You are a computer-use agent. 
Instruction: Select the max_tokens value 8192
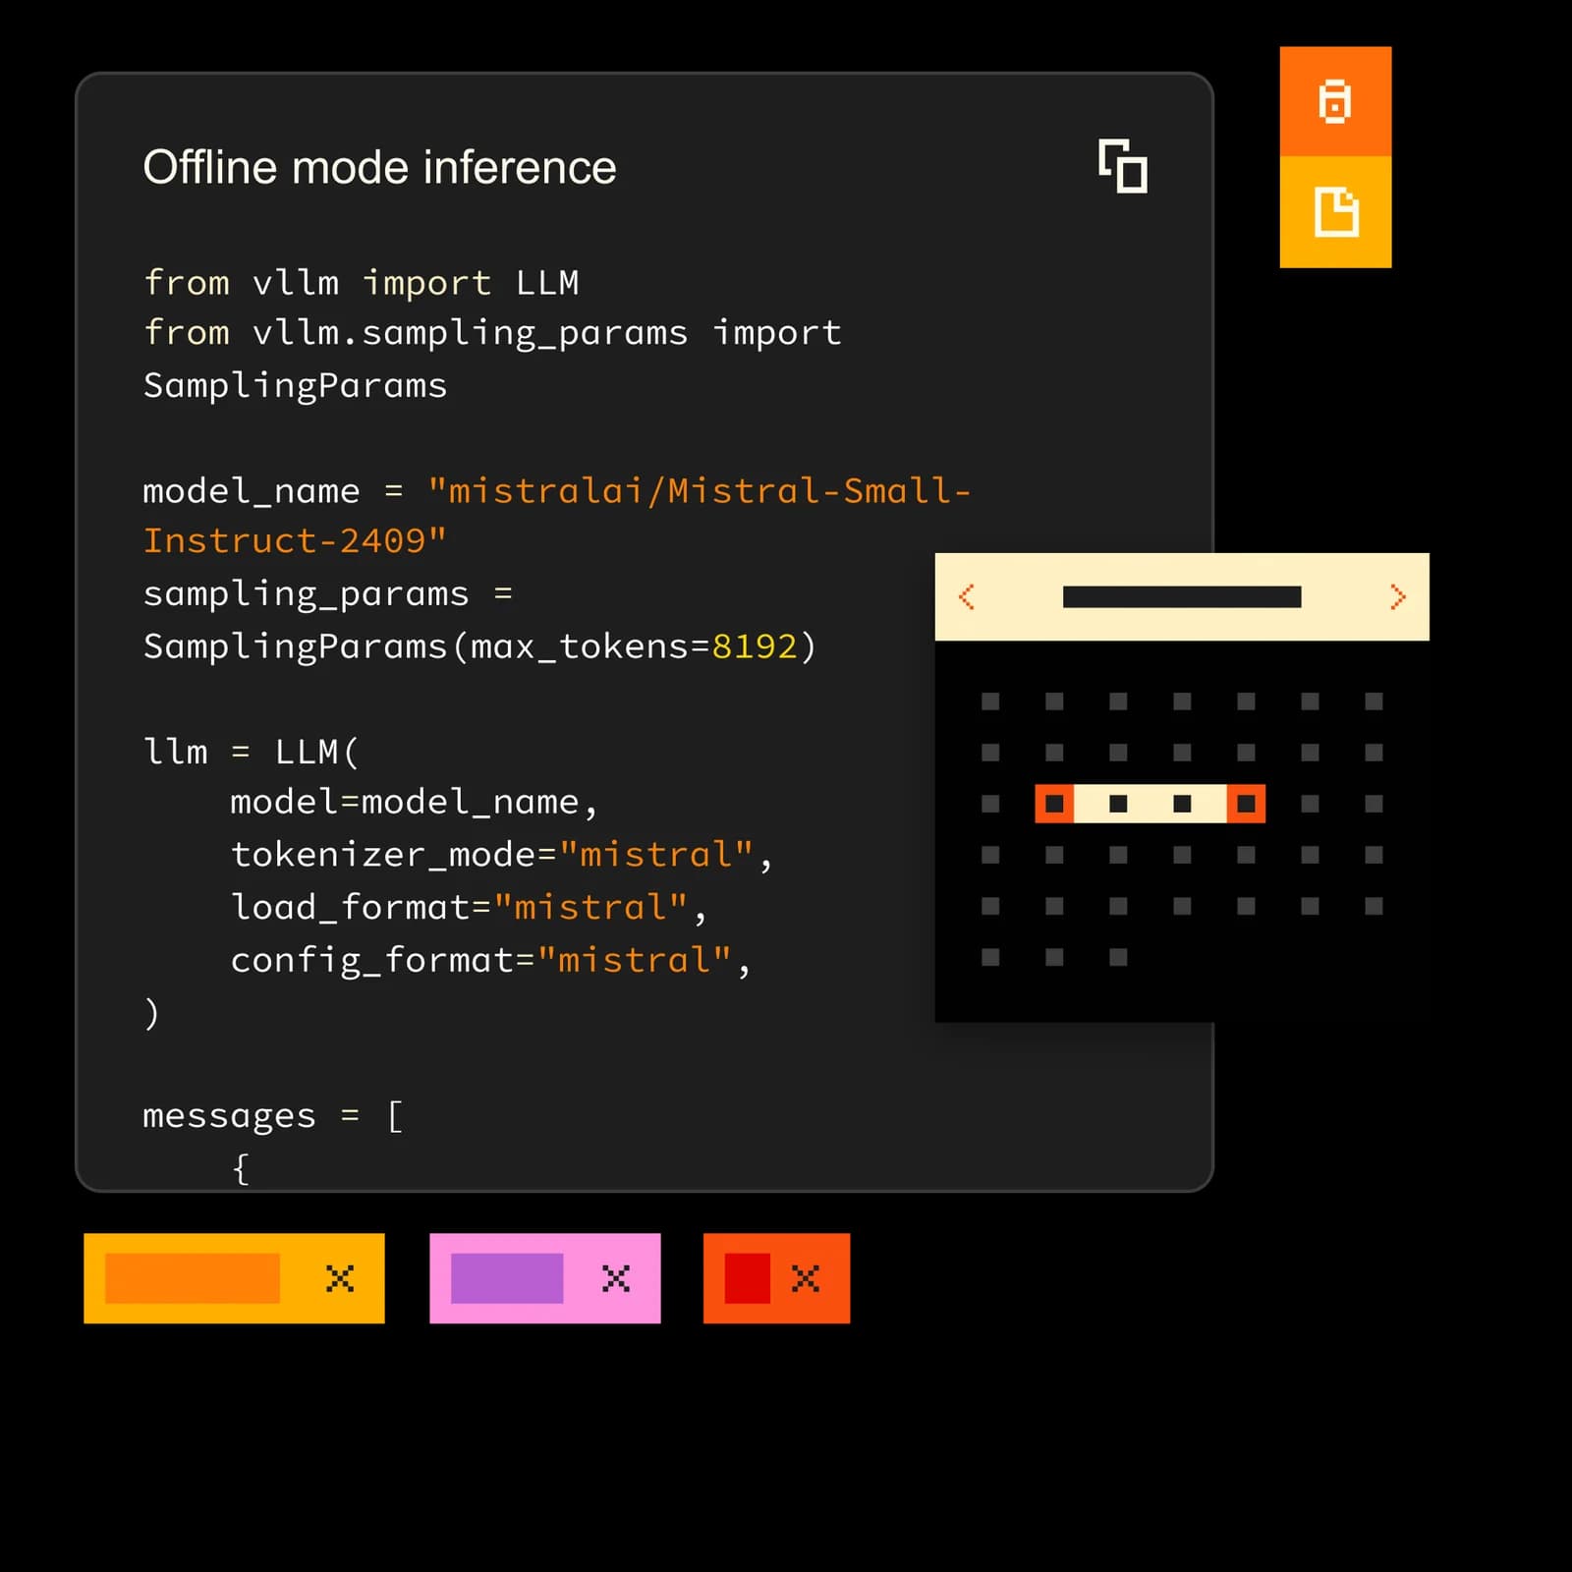coord(754,646)
